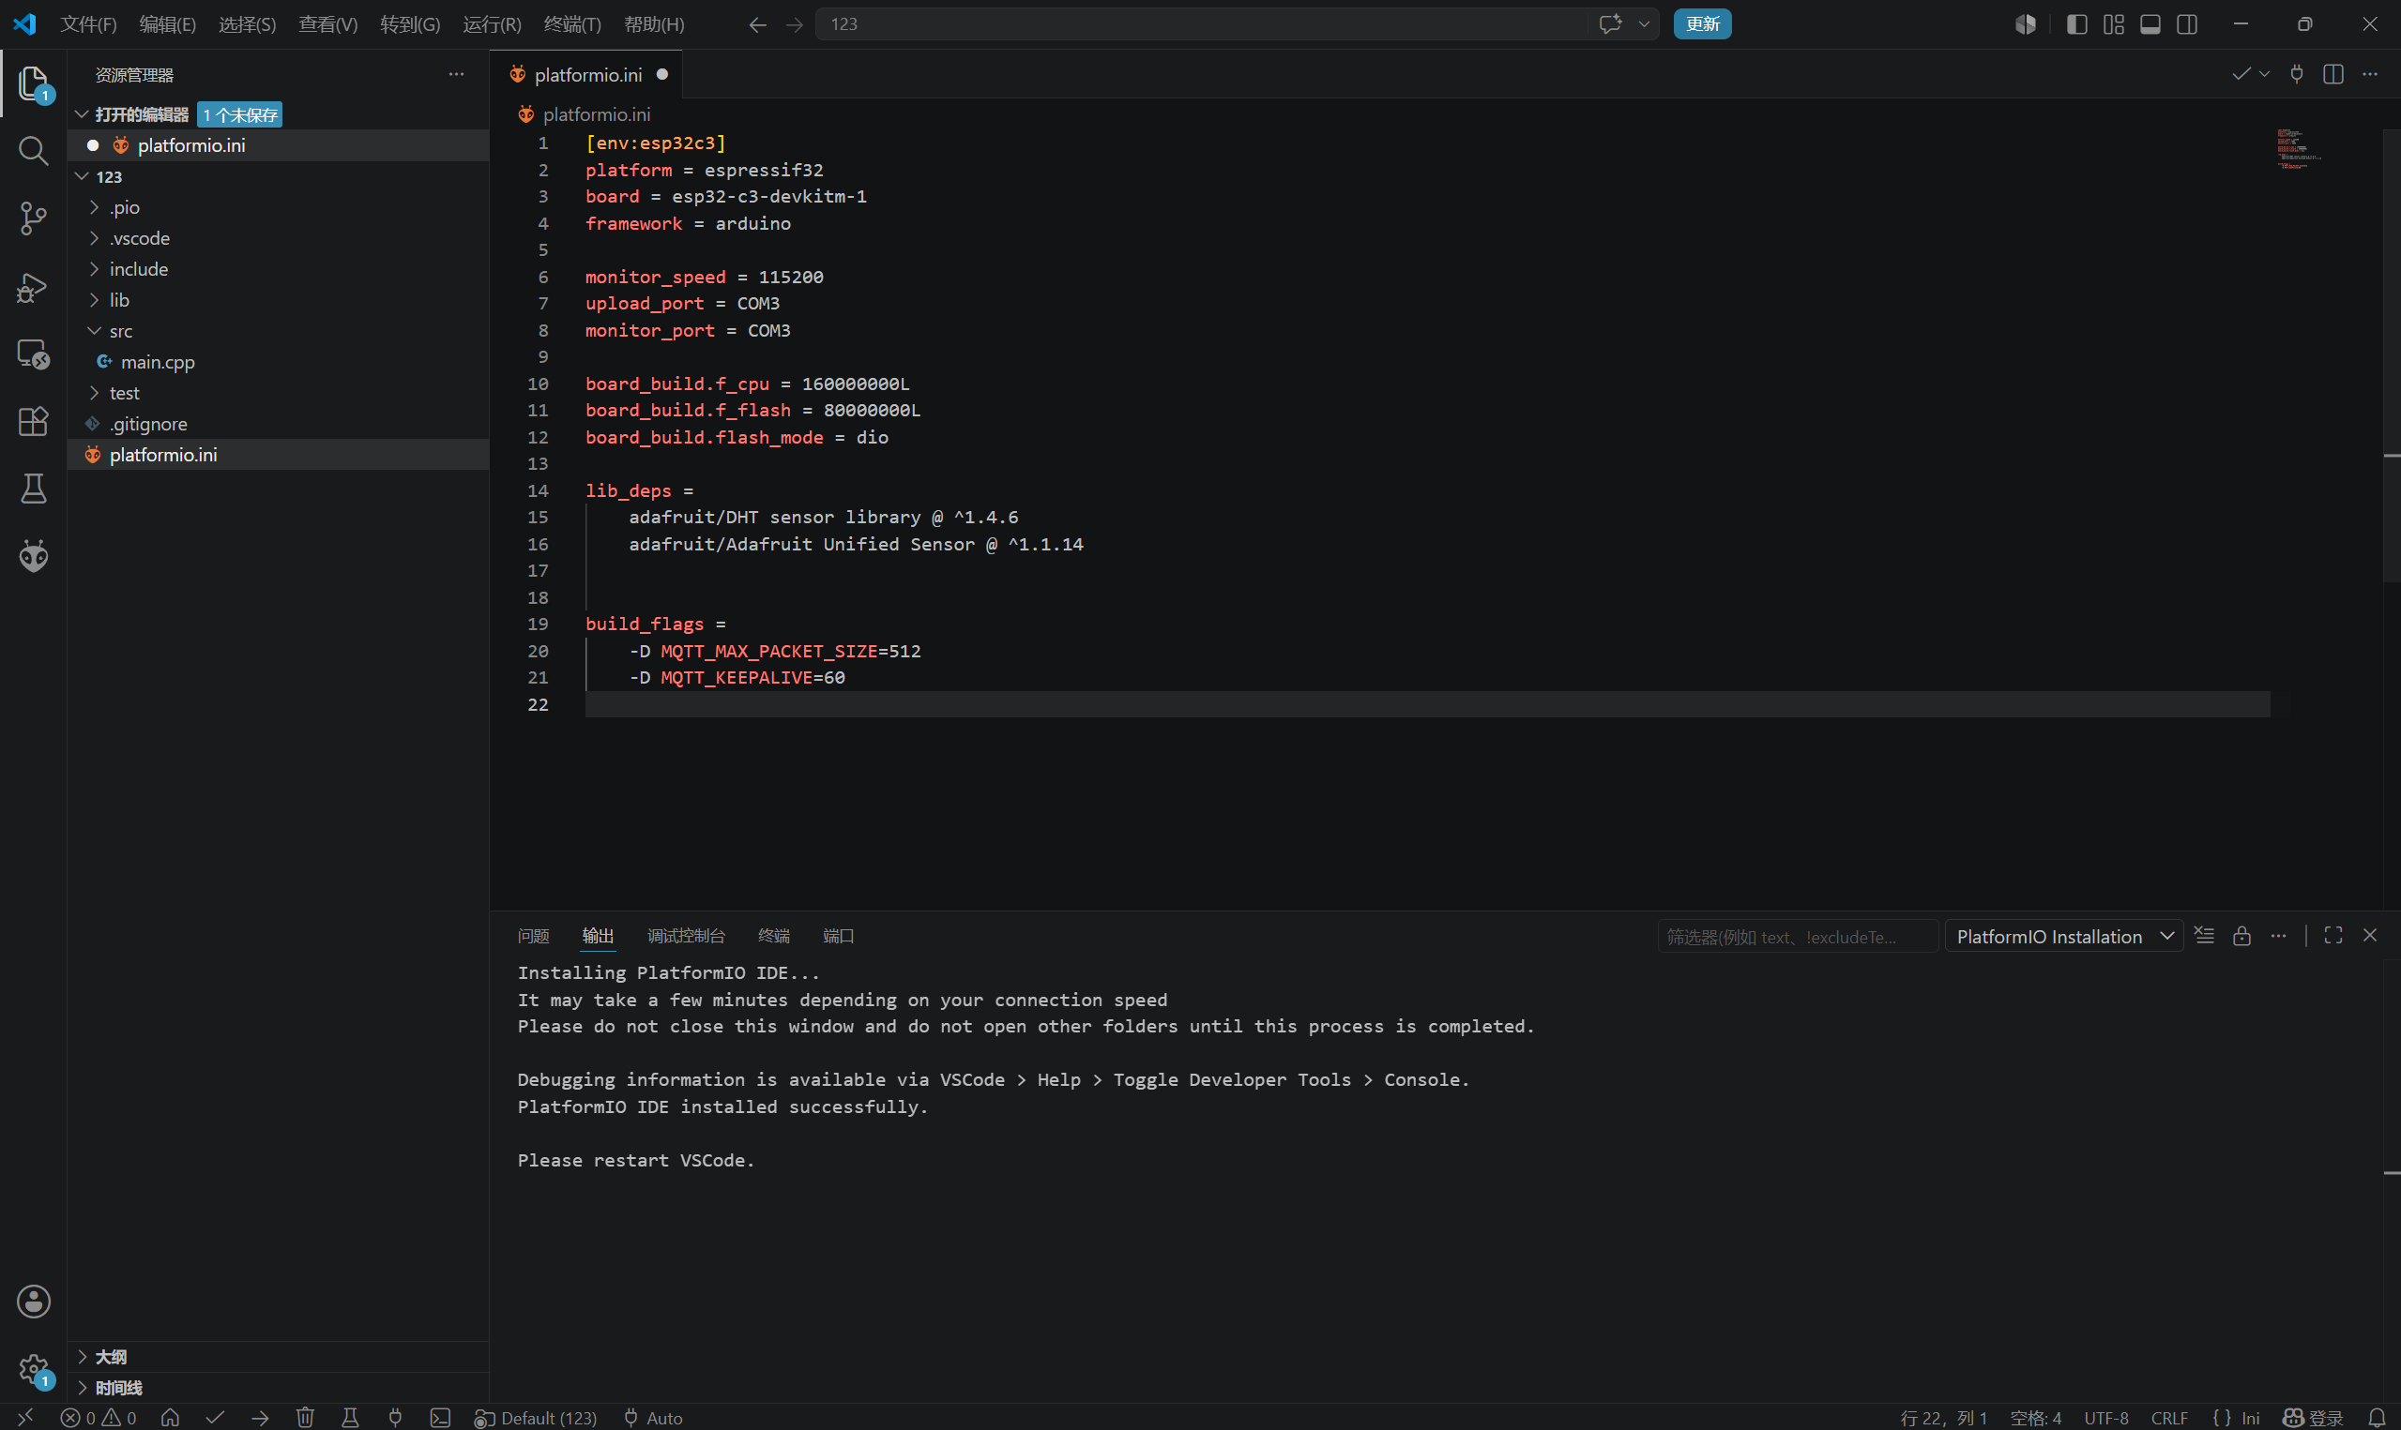The height and width of the screenshot is (1430, 2401).
Task: Expand the lib folder
Action: pos(95,300)
